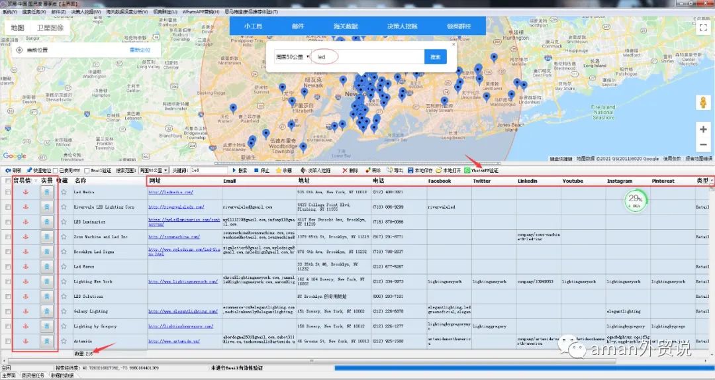Open WhatsApp verification from the toolbar

(481, 170)
